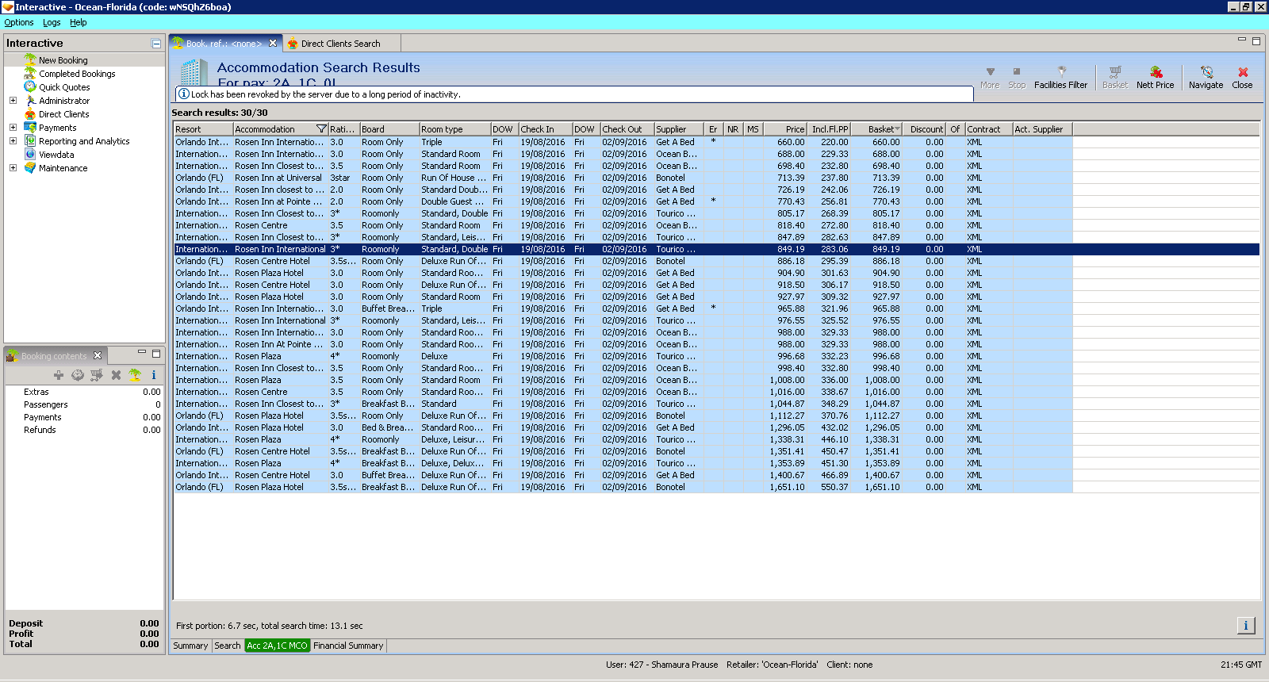Click the delete X icon in Booking contents
The image size is (1269, 682).
coord(116,375)
